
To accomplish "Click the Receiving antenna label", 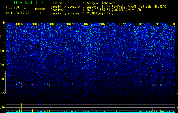I will tap(65, 13).
